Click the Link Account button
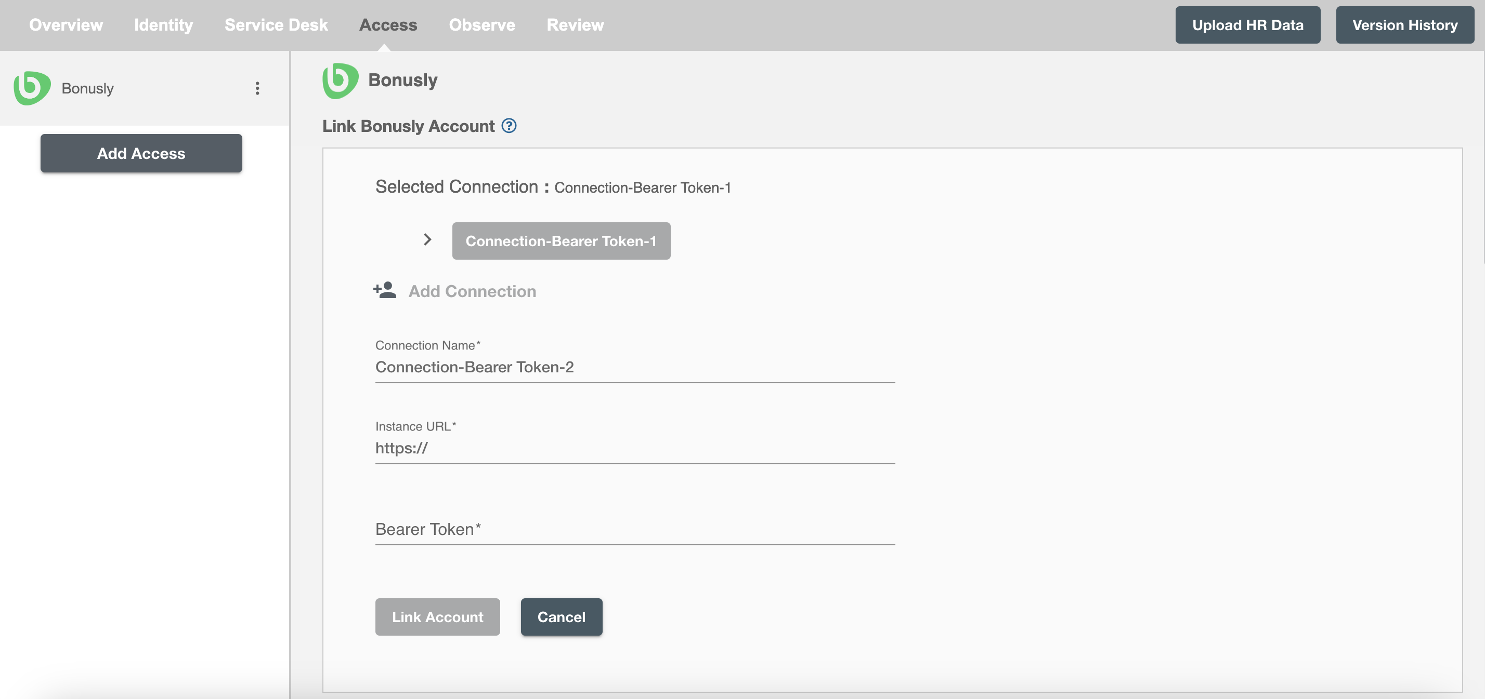1485x699 pixels. (x=438, y=617)
